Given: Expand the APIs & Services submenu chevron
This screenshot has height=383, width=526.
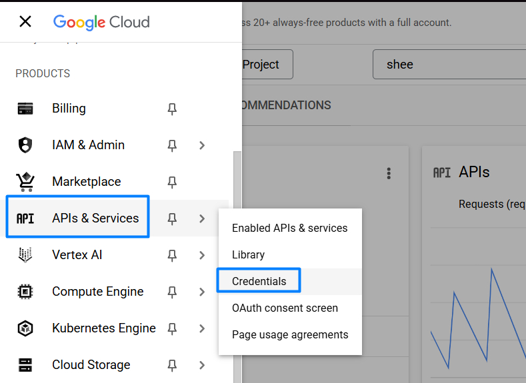Looking at the screenshot, I should [201, 218].
